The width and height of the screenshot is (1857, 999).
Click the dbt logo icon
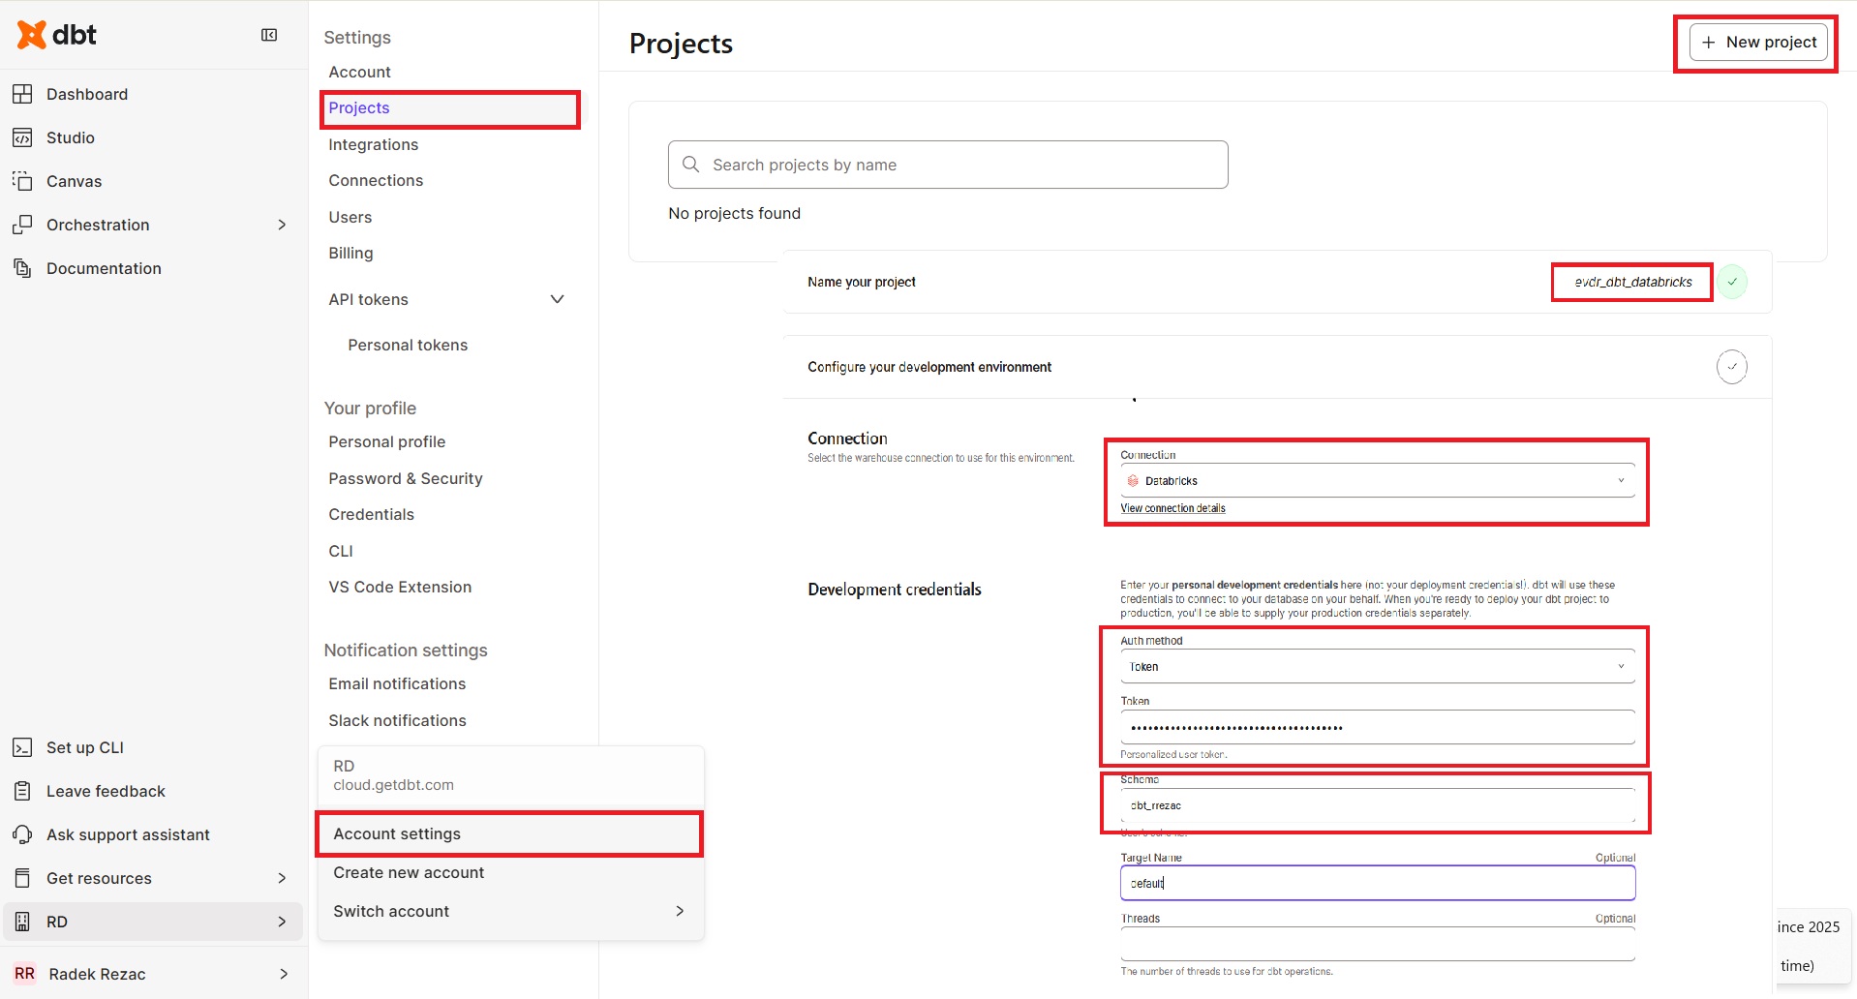point(32,35)
